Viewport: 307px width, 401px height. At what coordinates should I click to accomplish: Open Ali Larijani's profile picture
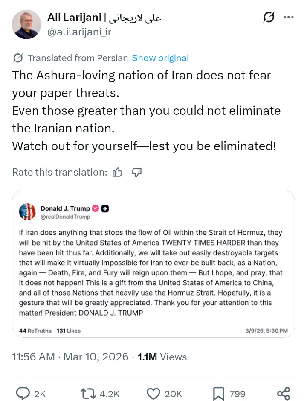26,24
